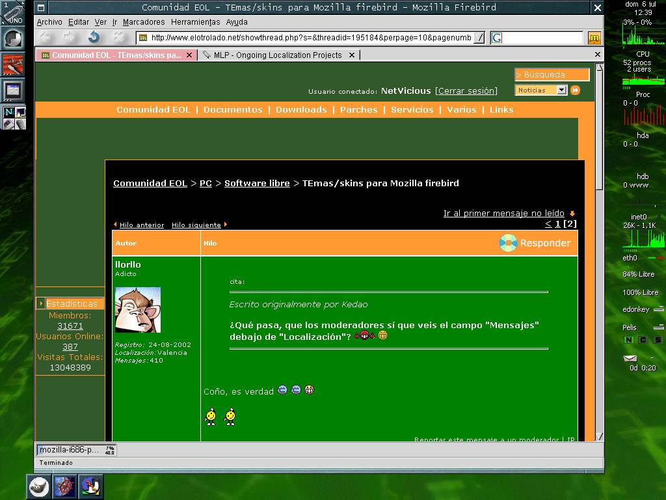The height and width of the screenshot is (500, 666).
Task: Click the Cerrar sesión link
Action: (x=466, y=90)
